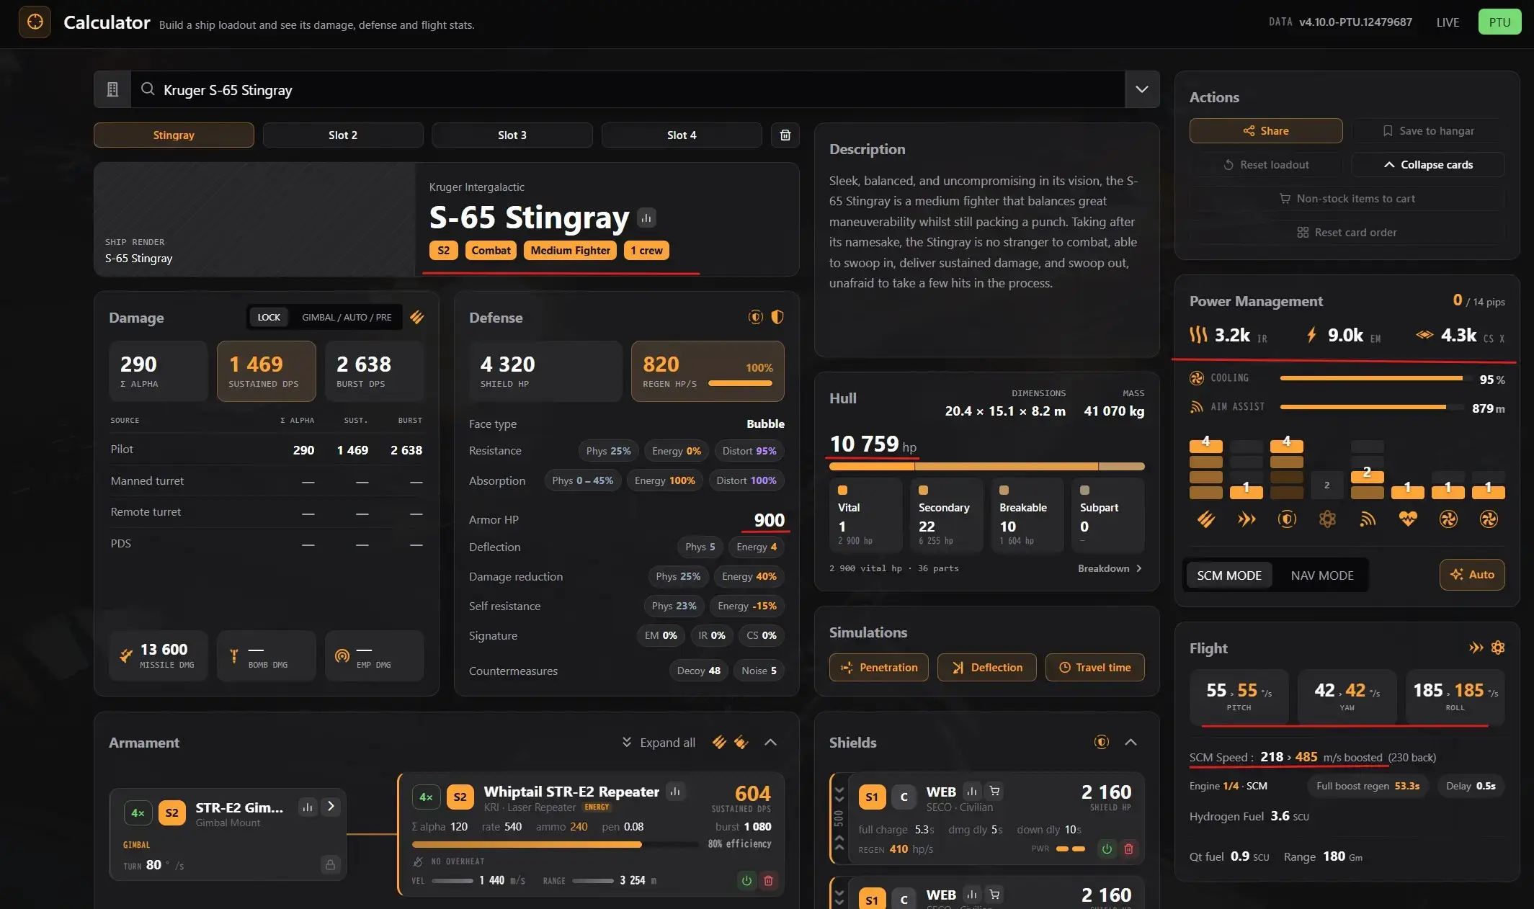Open stats chart icon on the 410 regen WEB shield
Viewport: 1534px width, 909px height.
(x=972, y=792)
